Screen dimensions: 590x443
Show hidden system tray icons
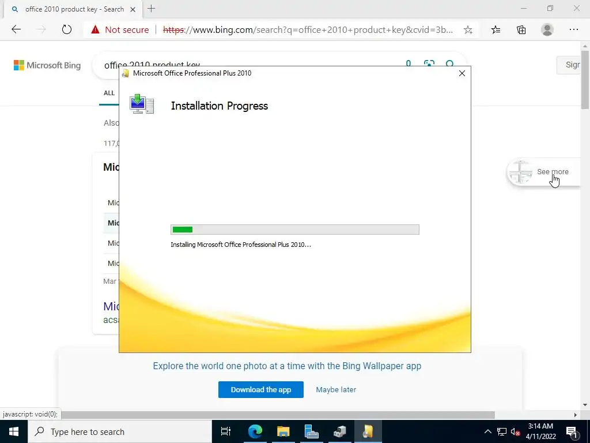487,431
